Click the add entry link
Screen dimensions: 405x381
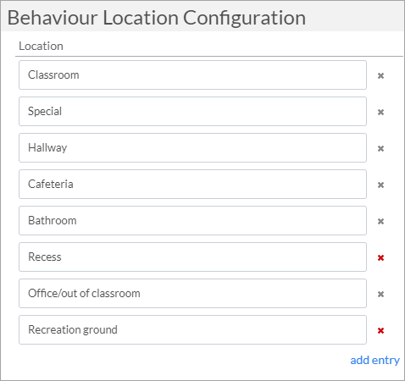point(374,361)
